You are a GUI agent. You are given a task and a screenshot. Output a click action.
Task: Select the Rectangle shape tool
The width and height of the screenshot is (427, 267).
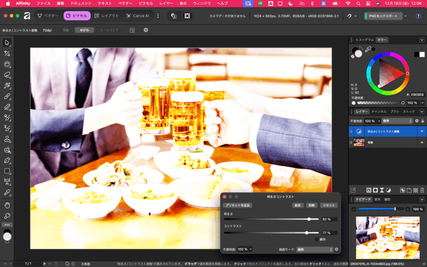[7, 171]
